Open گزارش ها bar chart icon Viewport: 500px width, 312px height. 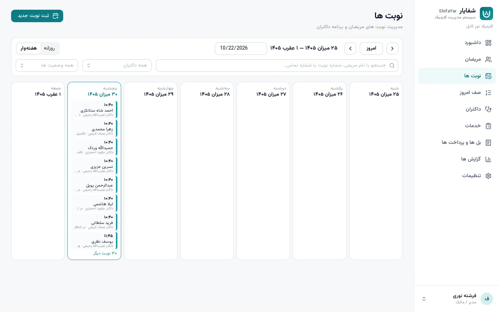488,159
